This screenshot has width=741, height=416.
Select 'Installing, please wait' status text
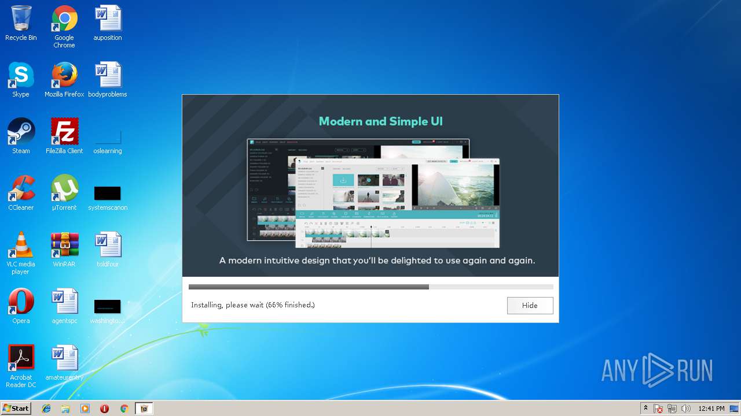tap(253, 305)
